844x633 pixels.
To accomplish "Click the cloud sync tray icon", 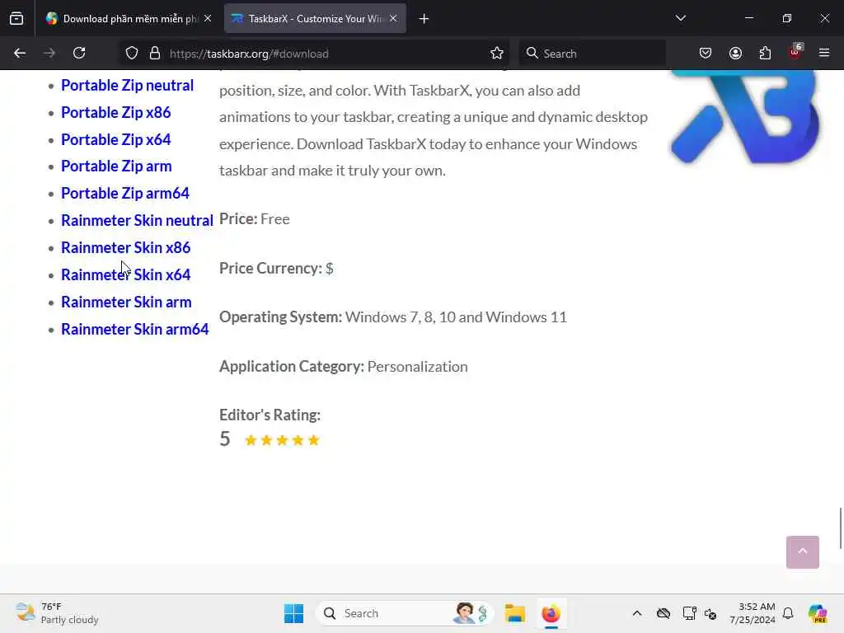I will pyautogui.click(x=663, y=613).
